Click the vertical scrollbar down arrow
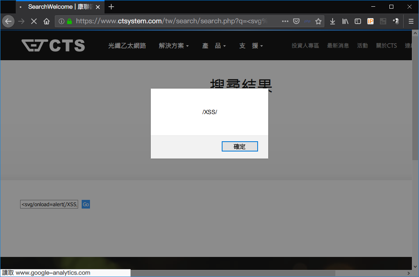This screenshot has height=277, width=419. pos(415,267)
